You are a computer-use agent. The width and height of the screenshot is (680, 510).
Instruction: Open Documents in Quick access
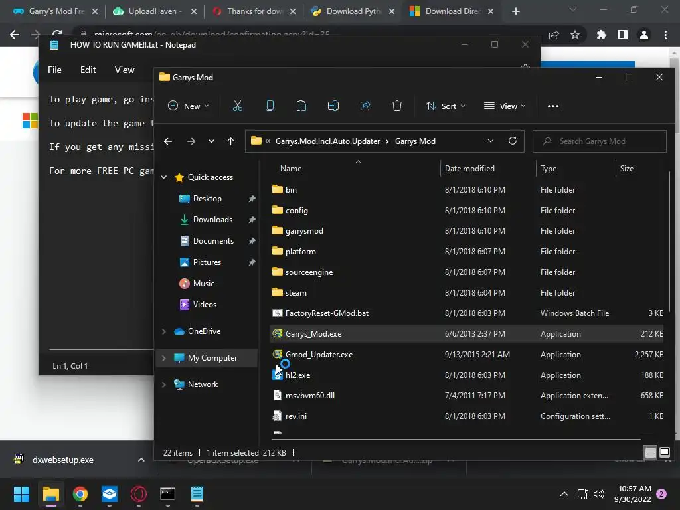(x=213, y=241)
